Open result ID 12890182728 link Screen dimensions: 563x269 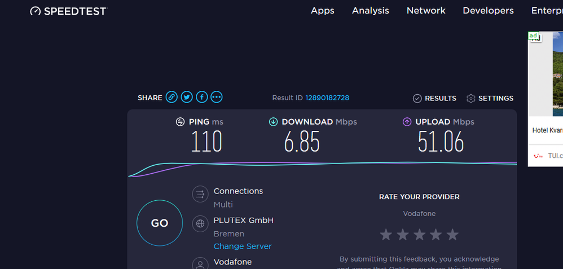click(327, 98)
